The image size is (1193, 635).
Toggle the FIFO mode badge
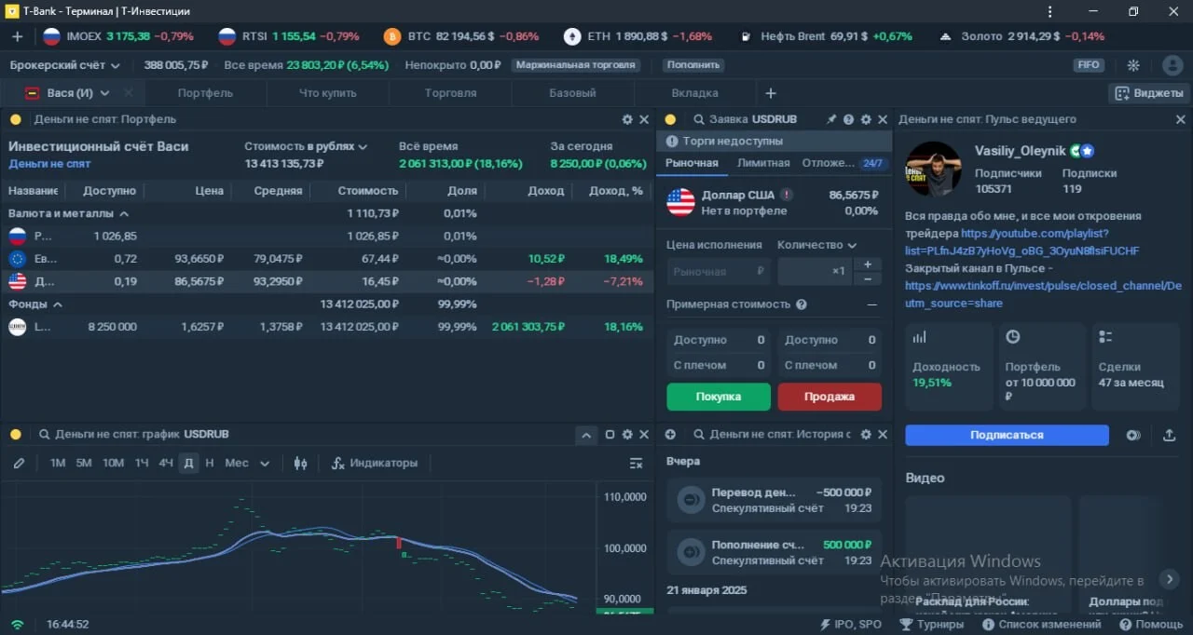point(1088,65)
